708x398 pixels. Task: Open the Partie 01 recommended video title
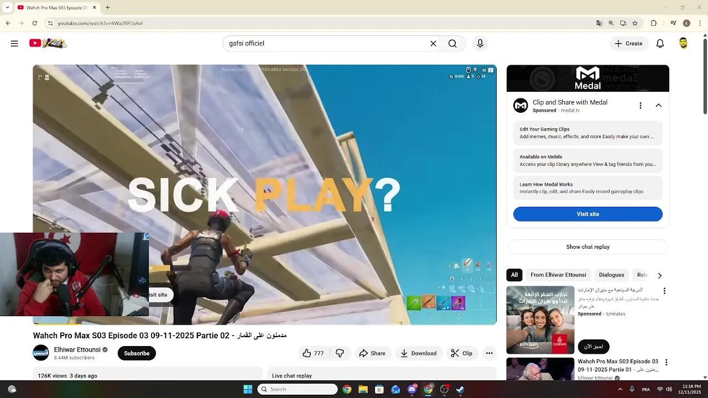pyautogui.click(x=618, y=365)
